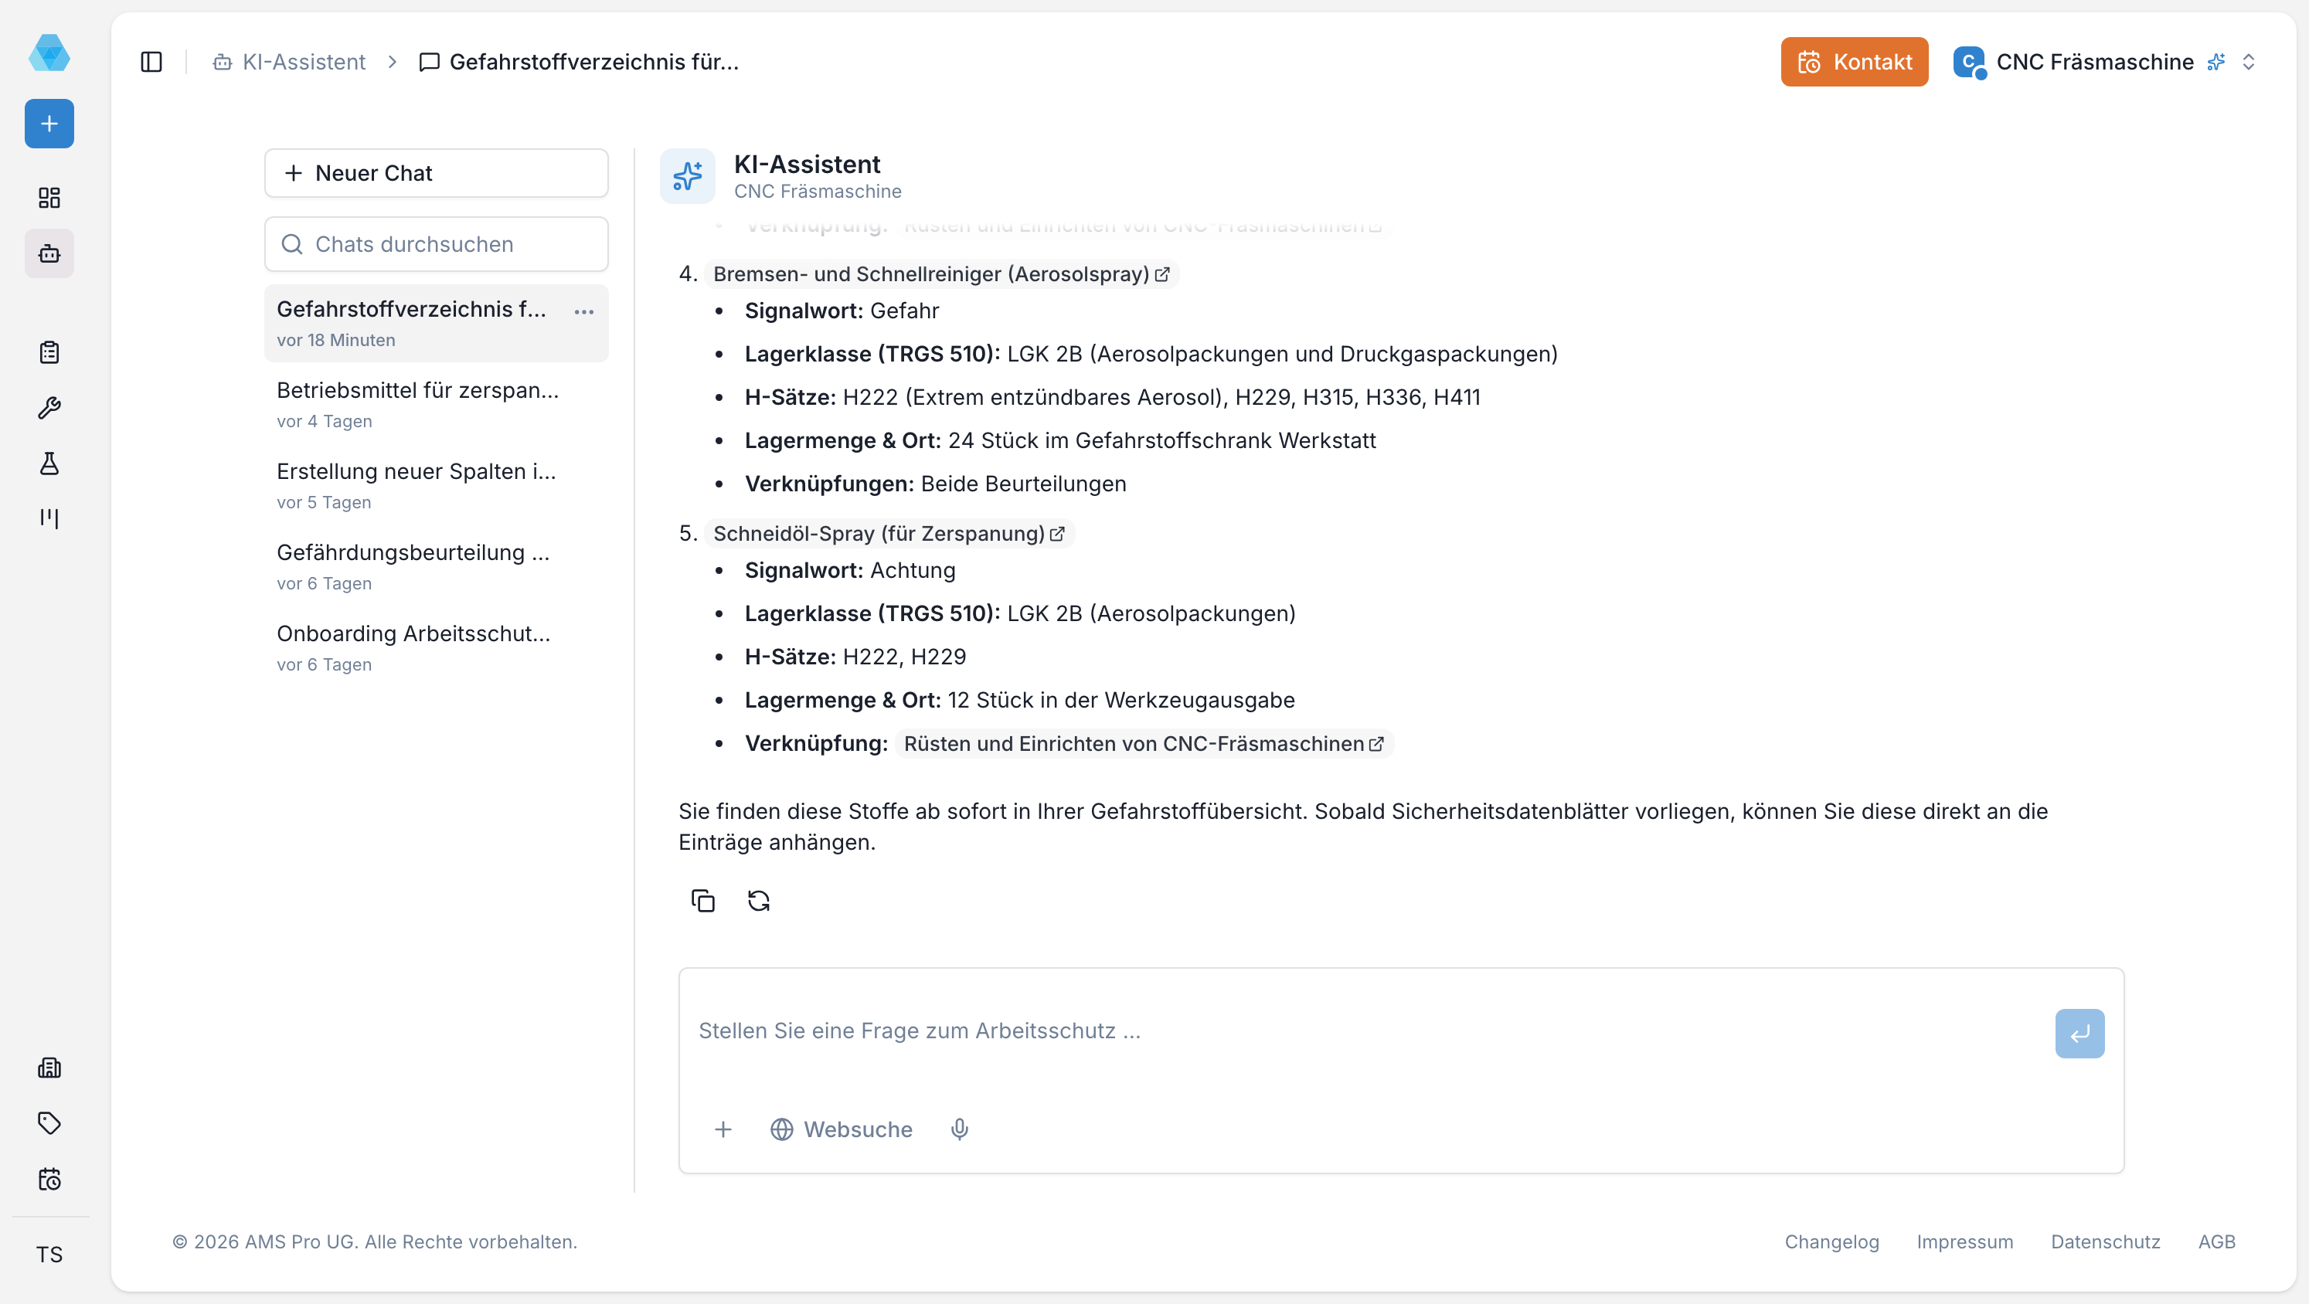2309x1304 pixels.
Task: Regenerate the assistant response
Action: 758,901
